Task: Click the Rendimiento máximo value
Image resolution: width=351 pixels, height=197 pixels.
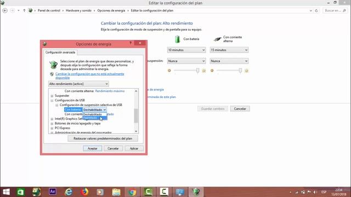Action: [x=110, y=91]
